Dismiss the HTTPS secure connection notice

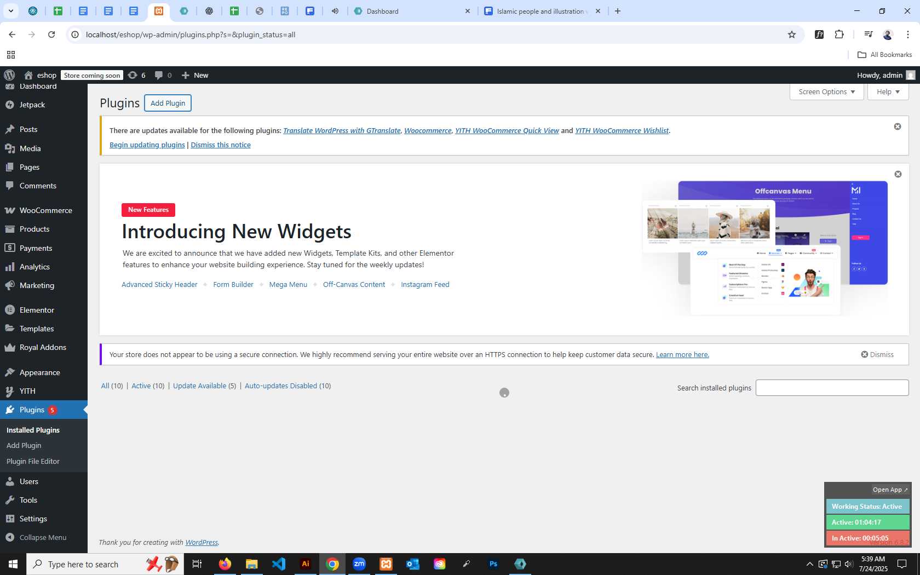(x=877, y=354)
